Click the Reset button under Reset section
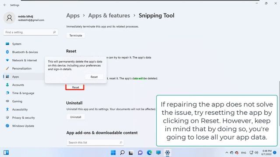This screenshot has height=157, width=280. pos(75,87)
